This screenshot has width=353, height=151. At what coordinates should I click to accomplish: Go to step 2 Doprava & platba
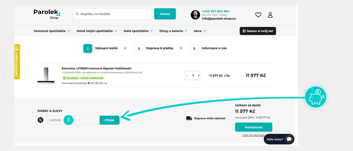point(154,48)
